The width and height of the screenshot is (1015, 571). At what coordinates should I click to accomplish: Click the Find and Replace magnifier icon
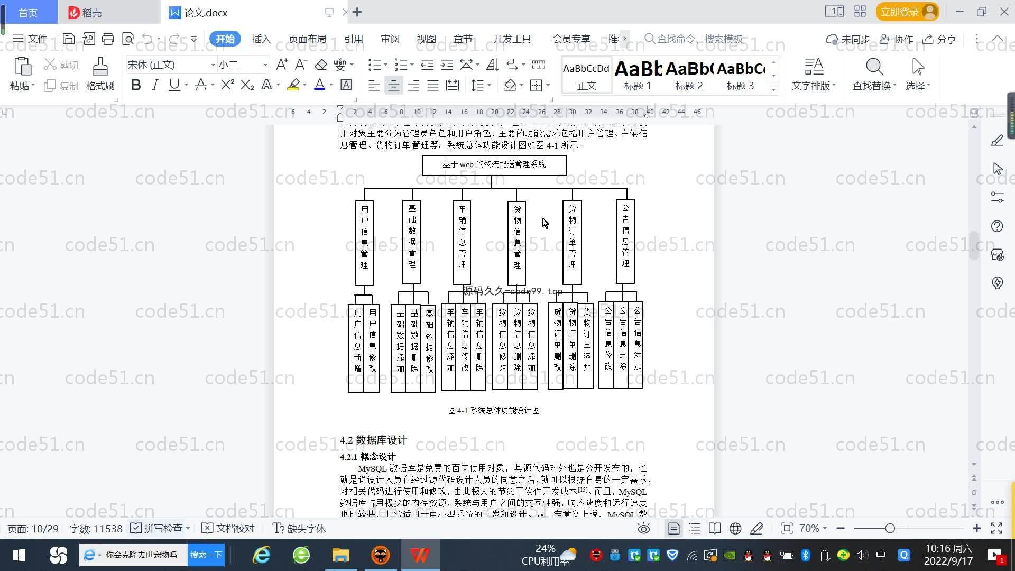(874, 67)
